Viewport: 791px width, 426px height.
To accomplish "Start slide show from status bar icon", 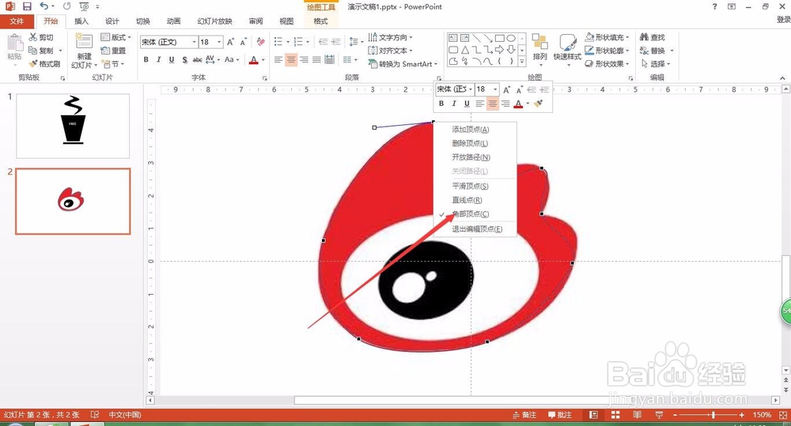I will 659,415.
